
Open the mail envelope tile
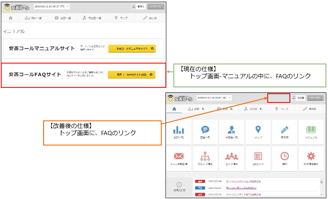[179, 159]
